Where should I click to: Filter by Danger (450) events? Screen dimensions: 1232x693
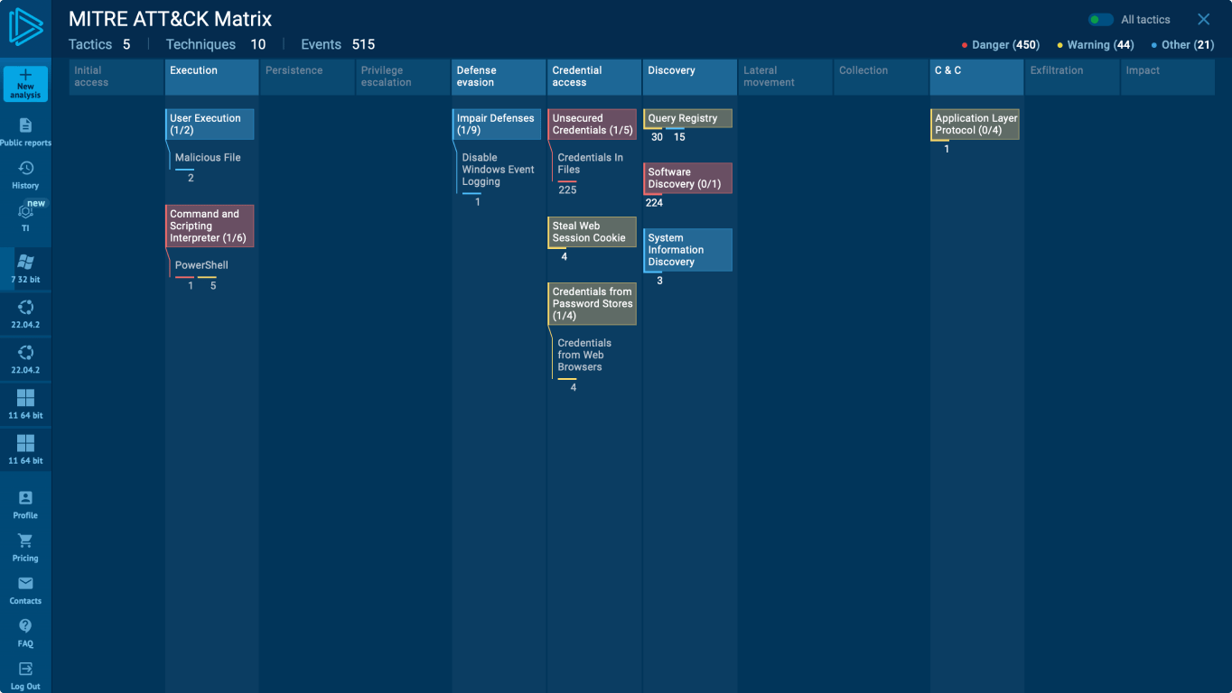1001,45
